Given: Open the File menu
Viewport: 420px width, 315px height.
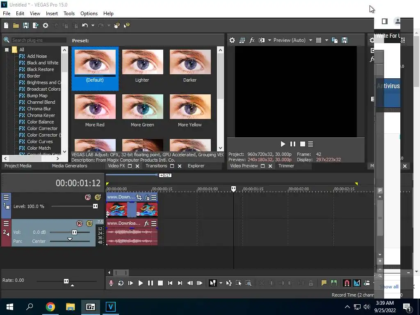Looking at the screenshot, I should pos(7,14).
